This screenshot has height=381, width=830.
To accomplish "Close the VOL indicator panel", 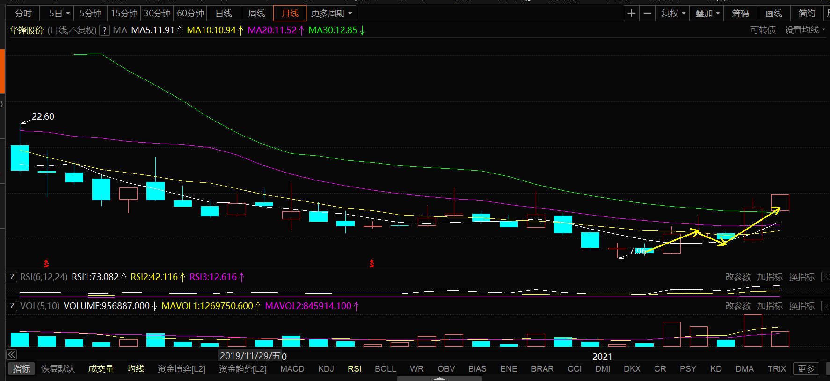I will point(826,306).
